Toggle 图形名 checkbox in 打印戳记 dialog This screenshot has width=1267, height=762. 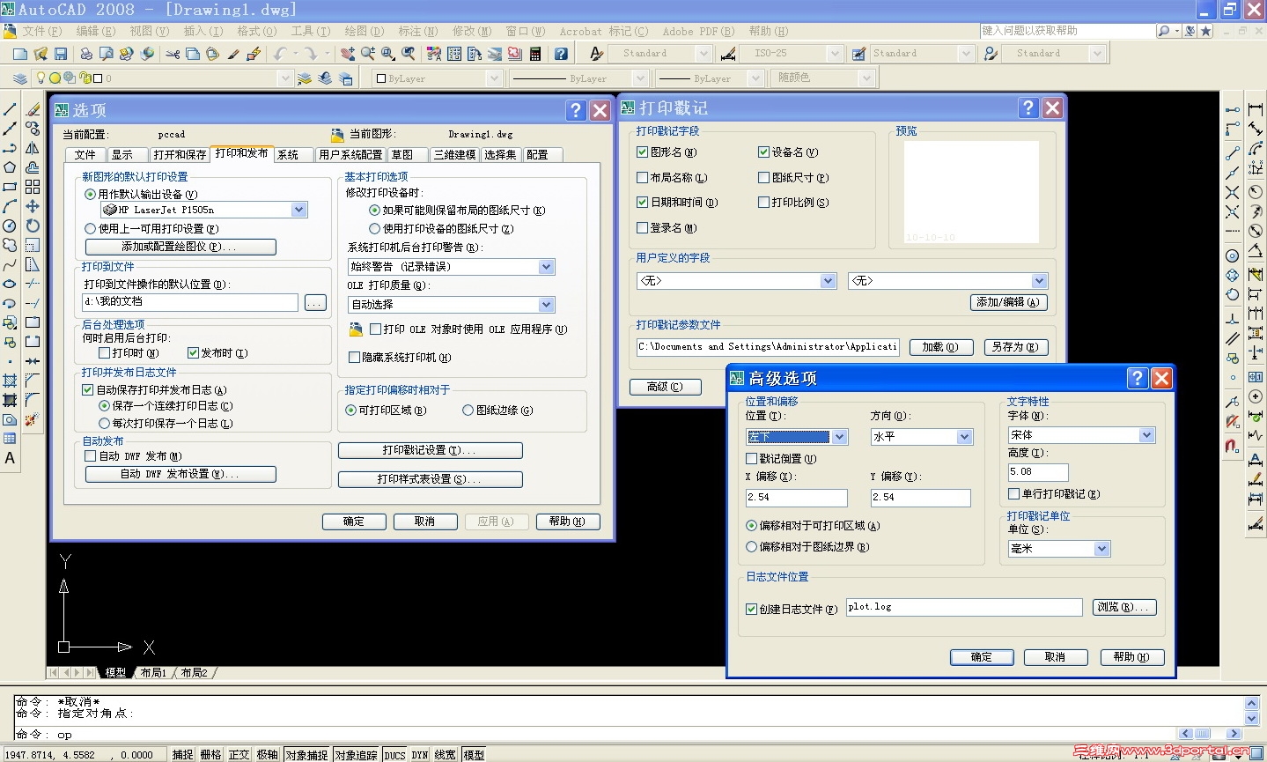[643, 152]
